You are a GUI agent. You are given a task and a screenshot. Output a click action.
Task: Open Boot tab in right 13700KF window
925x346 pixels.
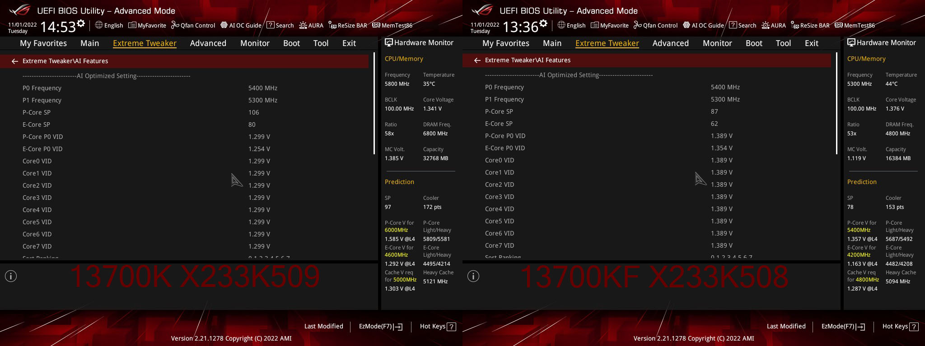point(754,43)
